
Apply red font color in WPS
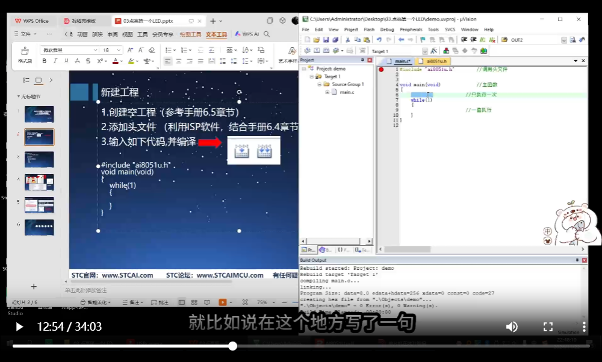[115, 61]
